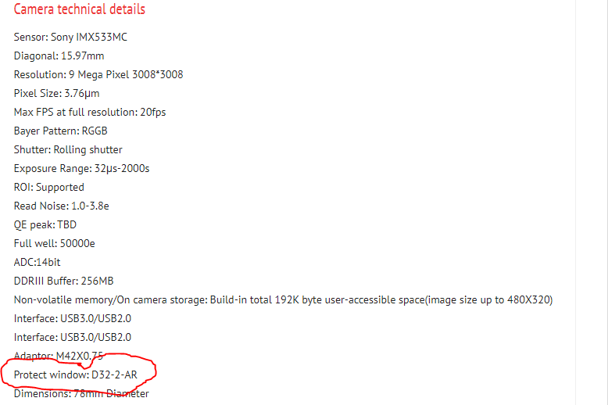
Task: Click the Dimensions: 78mm Diameter line
Action: pos(81,393)
